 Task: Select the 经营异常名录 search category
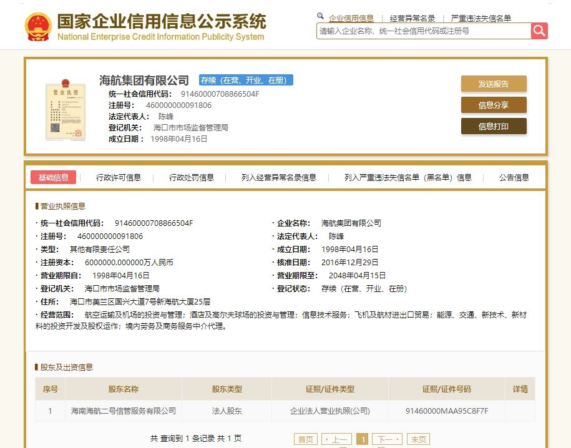412,18
